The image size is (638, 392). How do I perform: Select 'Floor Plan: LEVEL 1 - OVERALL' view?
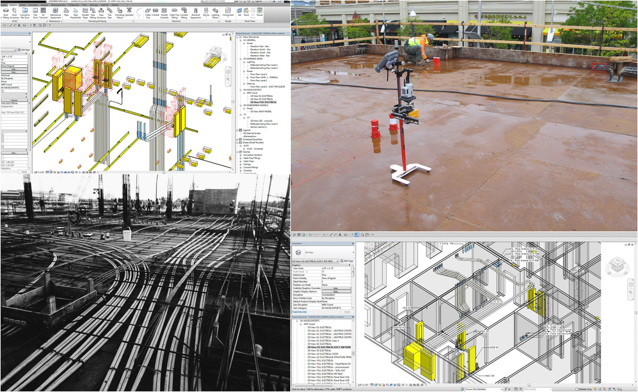coord(264,77)
